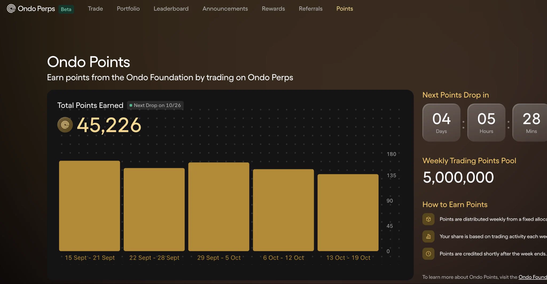This screenshot has width=547, height=284.
Task: Click the cube icon beside points distribution
Action: pos(428,219)
